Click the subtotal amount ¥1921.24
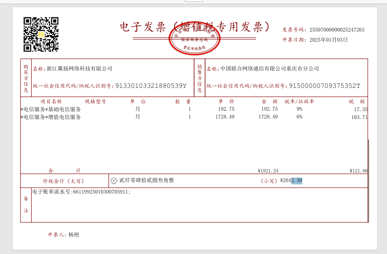This screenshot has width=387, height=254. pyautogui.click(x=268, y=171)
